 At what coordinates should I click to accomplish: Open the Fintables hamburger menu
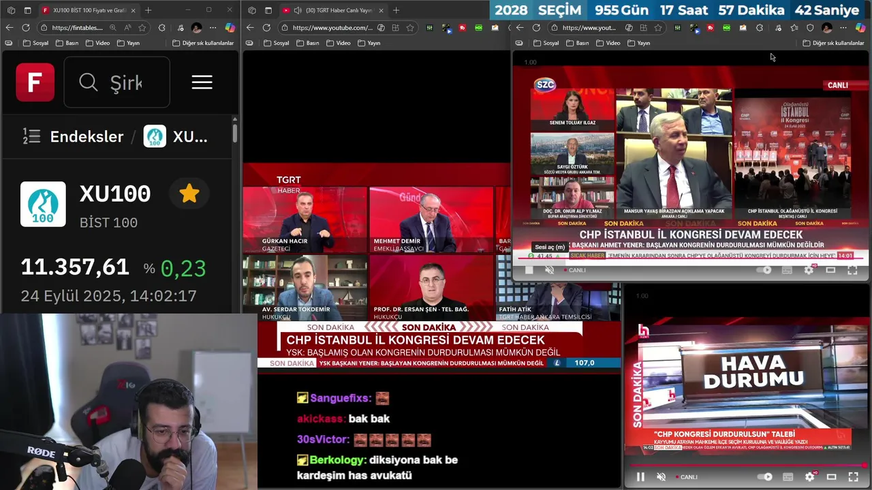pyautogui.click(x=202, y=82)
